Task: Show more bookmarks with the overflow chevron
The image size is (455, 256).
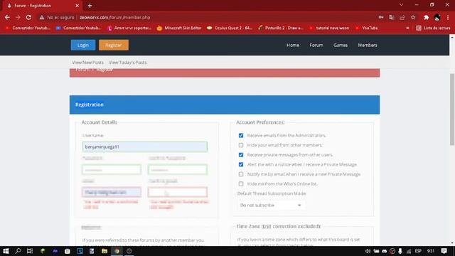Action: pos(407,28)
